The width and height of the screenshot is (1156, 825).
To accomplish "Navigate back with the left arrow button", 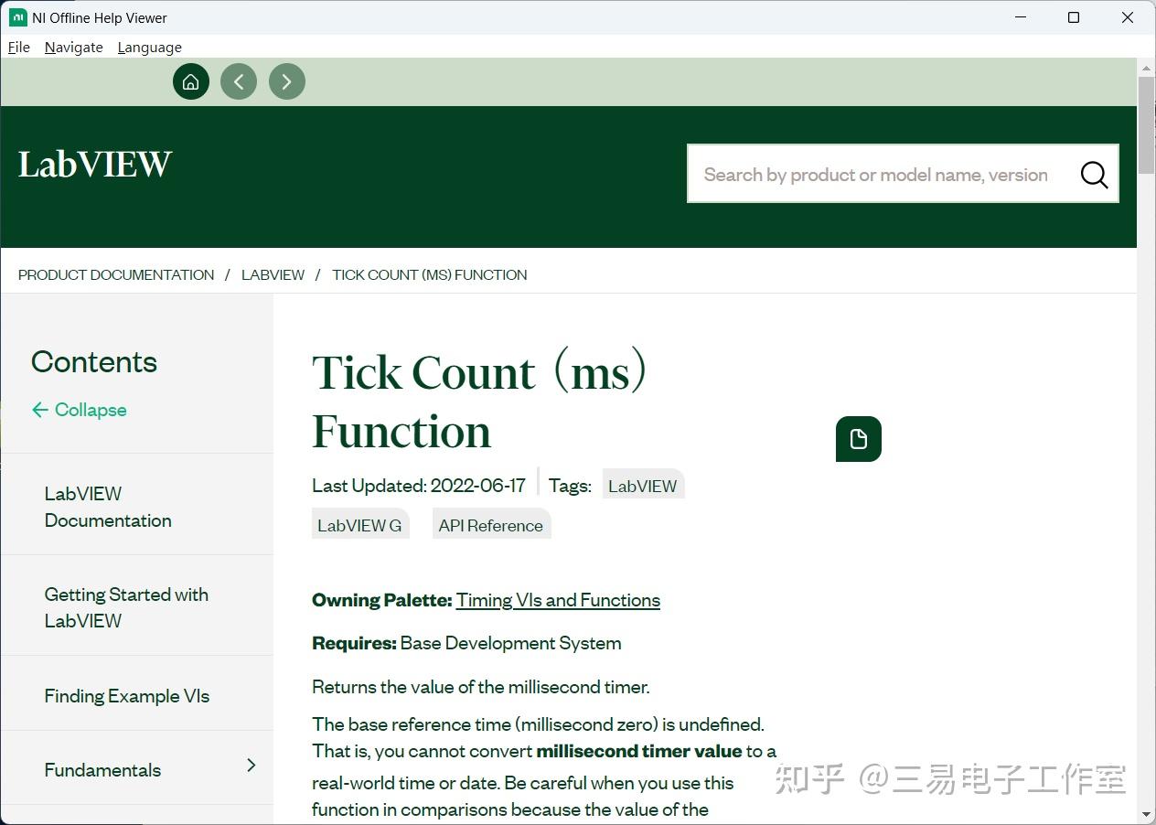I will 239,81.
